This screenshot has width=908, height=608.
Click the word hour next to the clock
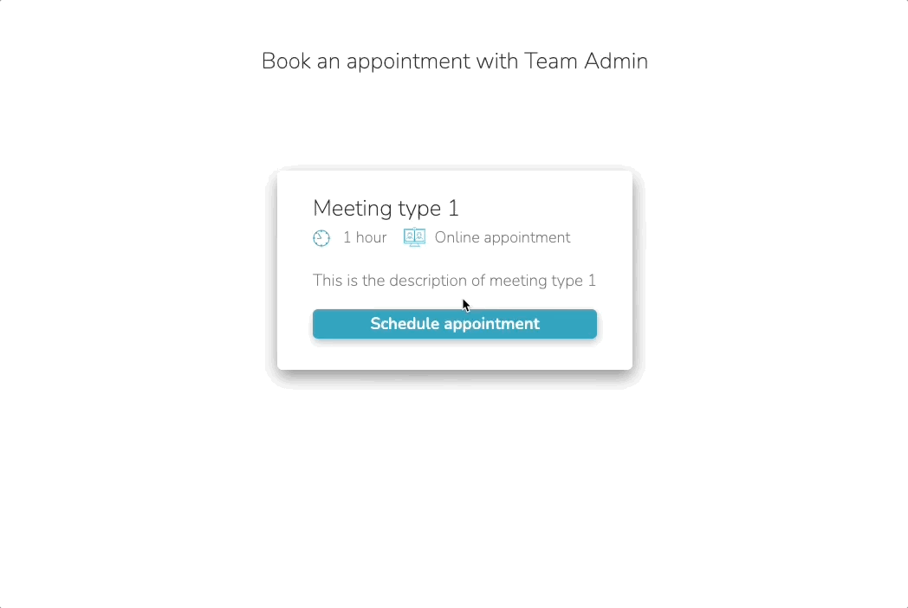[371, 237]
